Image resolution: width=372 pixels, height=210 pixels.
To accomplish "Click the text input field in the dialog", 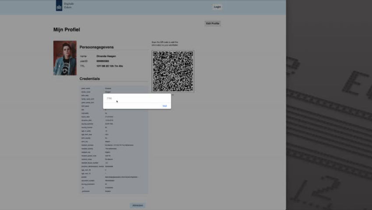I will click(136, 98).
